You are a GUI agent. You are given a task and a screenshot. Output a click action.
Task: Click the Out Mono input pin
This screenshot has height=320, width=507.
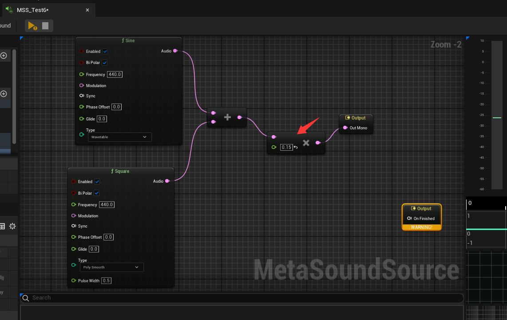345,128
